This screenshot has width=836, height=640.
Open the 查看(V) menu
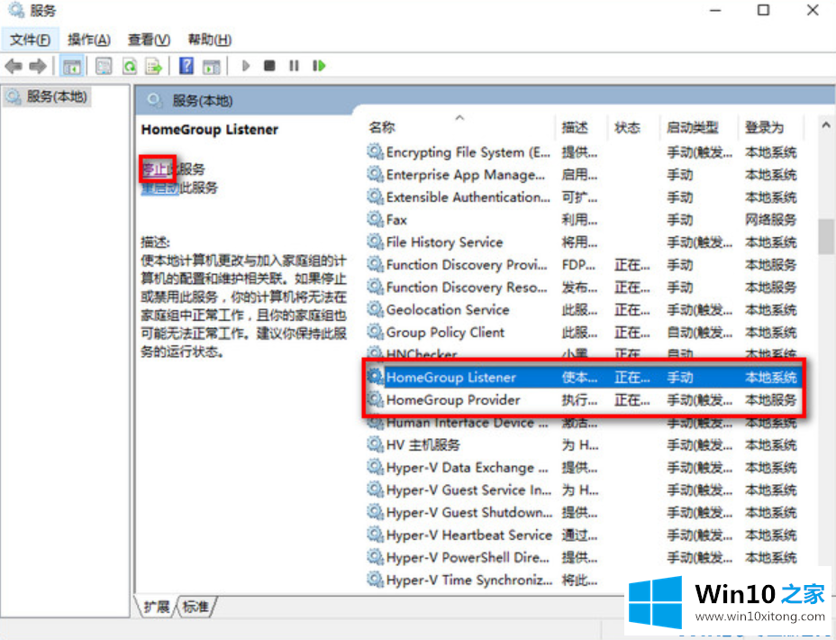point(149,40)
